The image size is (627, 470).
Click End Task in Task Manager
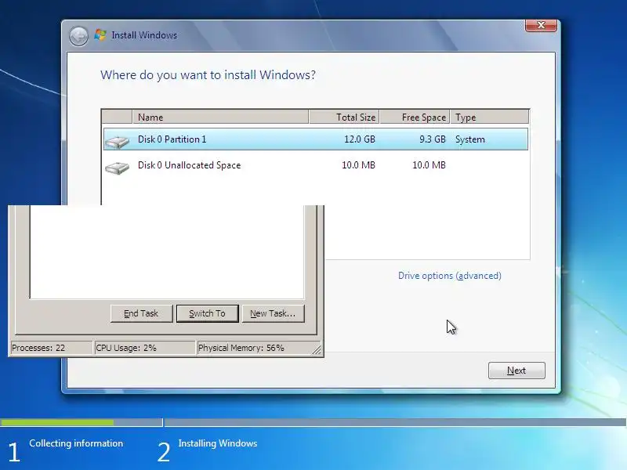pyautogui.click(x=142, y=313)
